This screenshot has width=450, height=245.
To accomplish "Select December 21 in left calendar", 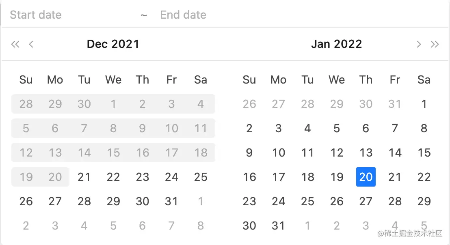I will tap(84, 177).
